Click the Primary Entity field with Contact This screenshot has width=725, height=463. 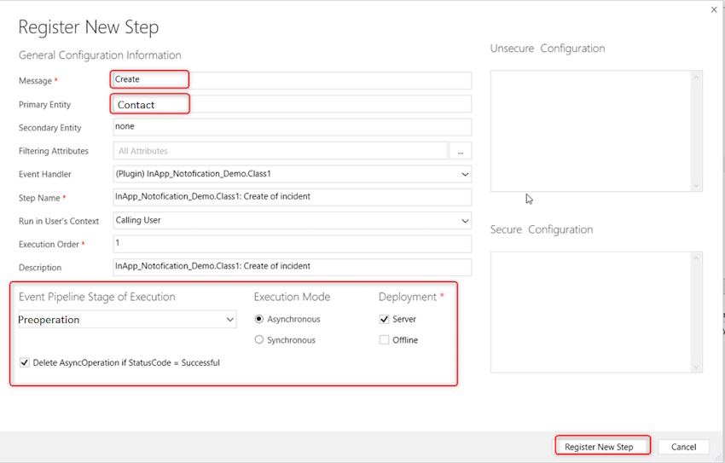[293, 104]
